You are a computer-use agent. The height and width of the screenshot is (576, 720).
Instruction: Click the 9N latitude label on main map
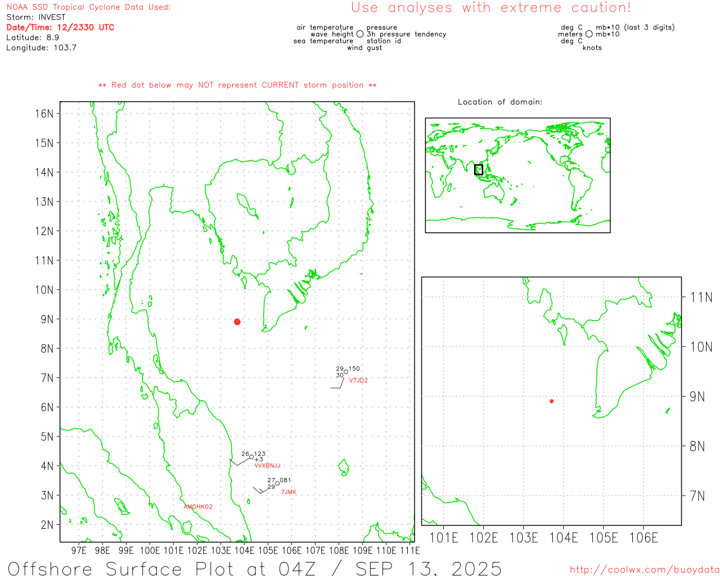click(x=47, y=319)
